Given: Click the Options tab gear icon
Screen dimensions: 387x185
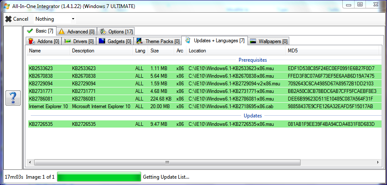Looking at the screenshot, I should click(103, 31).
